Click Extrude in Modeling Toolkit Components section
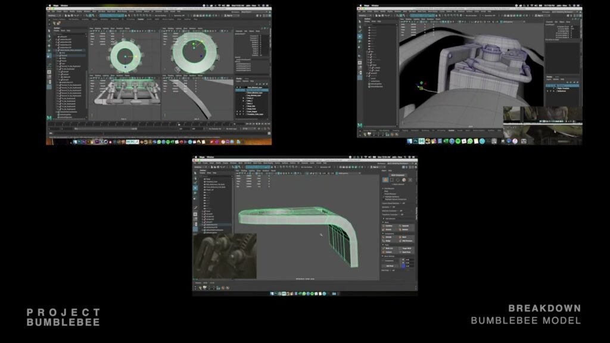The width and height of the screenshot is (610, 343). point(388,237)
